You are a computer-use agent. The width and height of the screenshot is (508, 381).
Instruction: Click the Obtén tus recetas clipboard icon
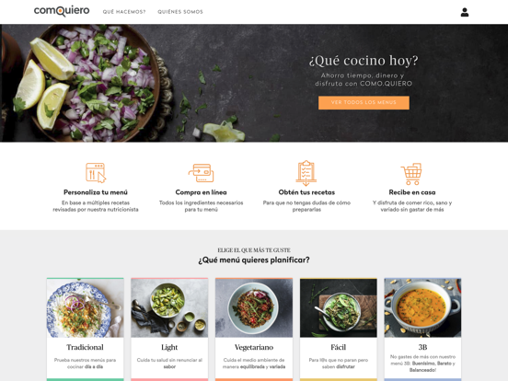306,173
